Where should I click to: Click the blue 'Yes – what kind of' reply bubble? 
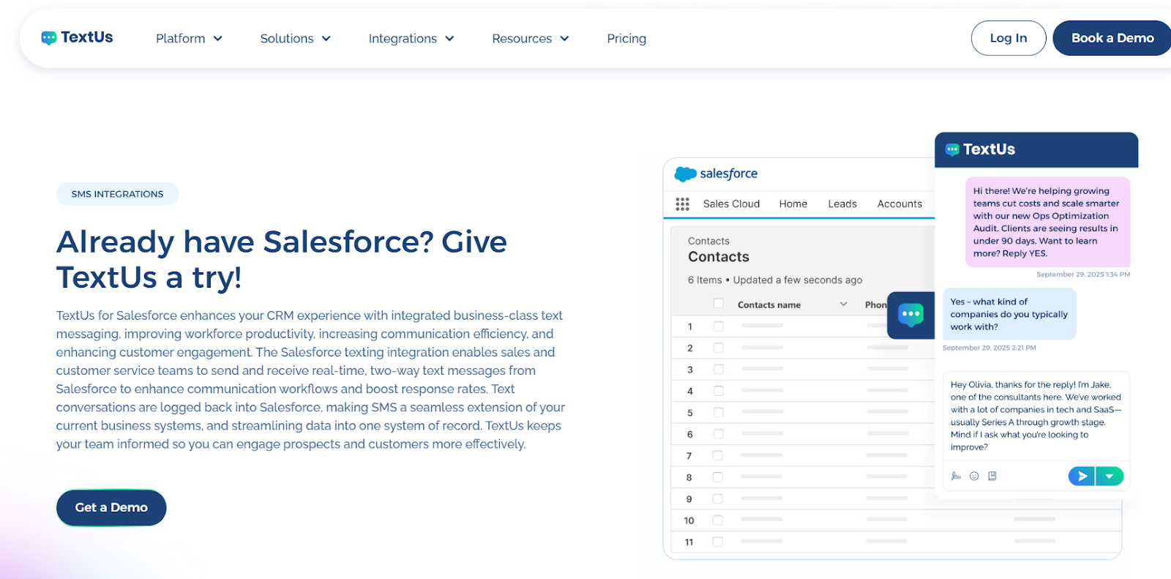[x=1009, y=314]
